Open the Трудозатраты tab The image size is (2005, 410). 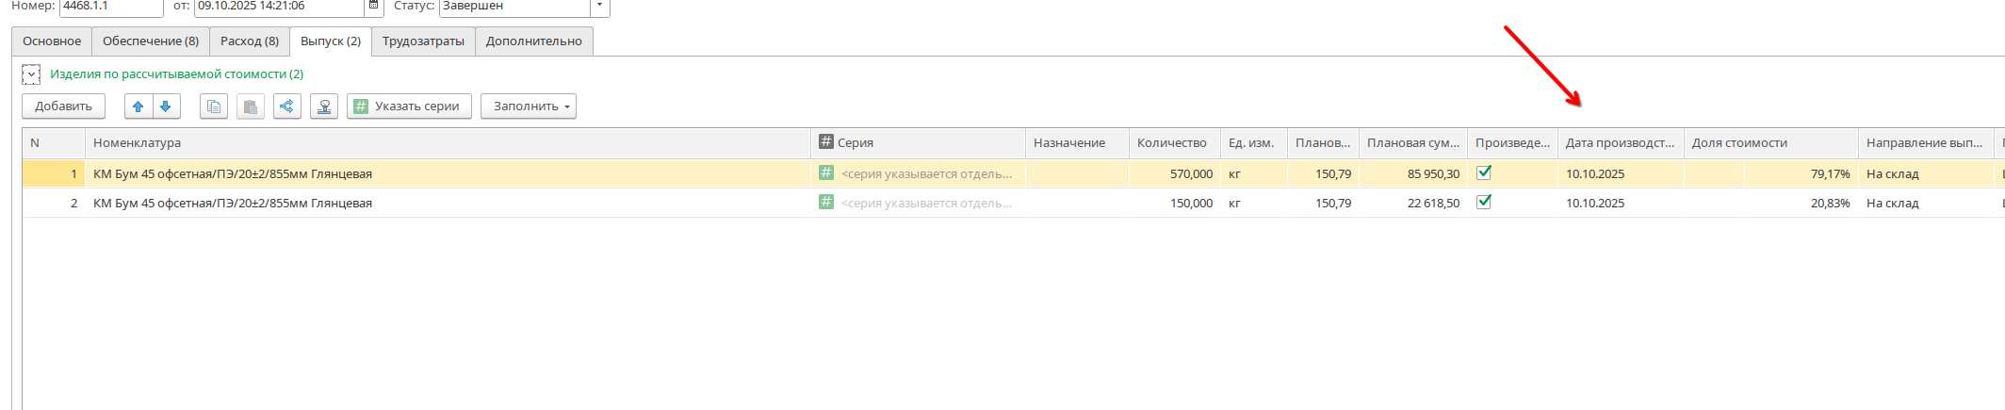(x=423, y=41)
